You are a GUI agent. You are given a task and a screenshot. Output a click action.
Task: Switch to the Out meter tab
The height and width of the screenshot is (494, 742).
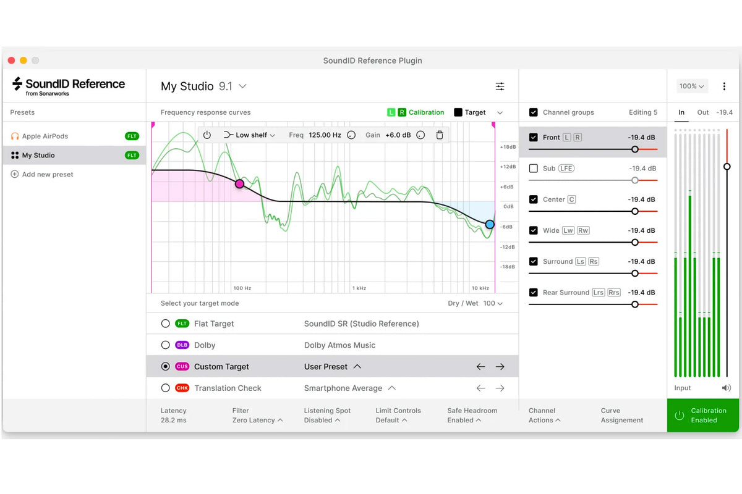click(703, 112)
